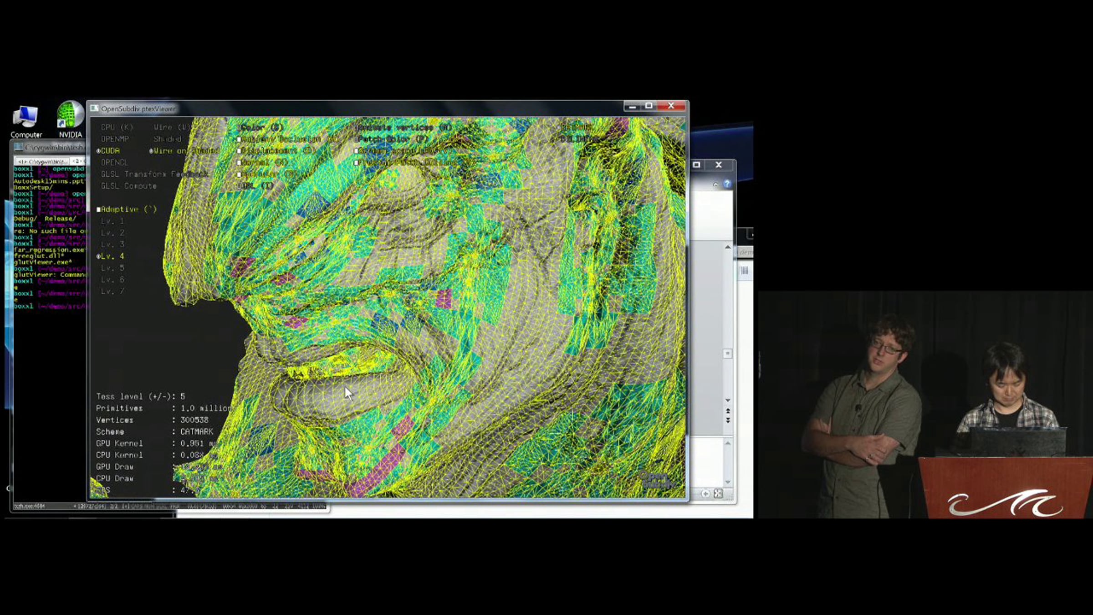Click the cygwin tcsh window title icon
The image size is (1093, 615).
(x=19, y=147)
